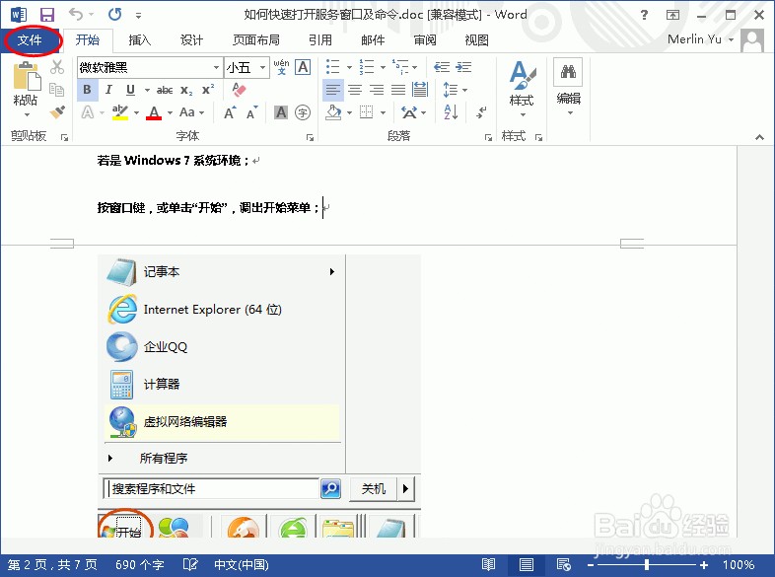Click the Sort A-Z icon
Screen dimensions: 775x577
(x=451, y=112)
